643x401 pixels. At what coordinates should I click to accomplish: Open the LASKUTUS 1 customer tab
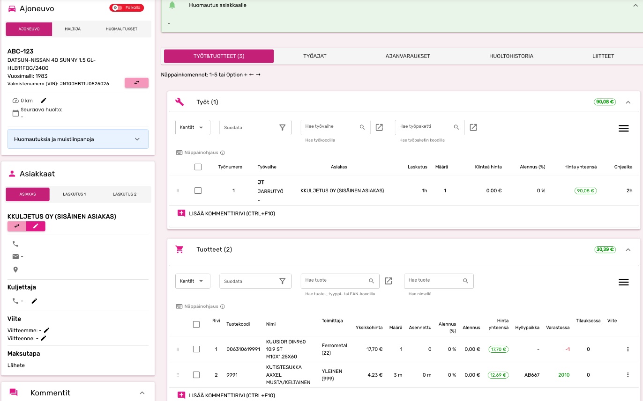pos(75,194)
